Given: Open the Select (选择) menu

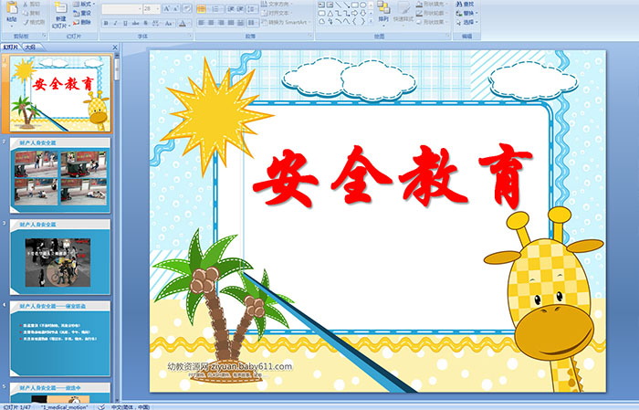Looking at the screenshot, I should 467,22.
